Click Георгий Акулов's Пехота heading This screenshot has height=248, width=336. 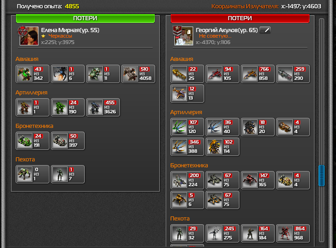click(x=180, y=219)
